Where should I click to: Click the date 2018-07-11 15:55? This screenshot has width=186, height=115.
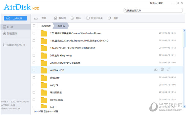(x=167, y=100)
